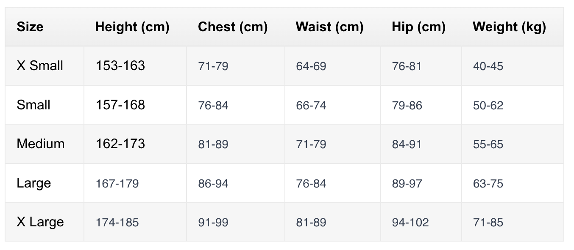This screenshot has height=250, width=574.
Task: Select the Large weight value 63-75
Action: (488, 184)
